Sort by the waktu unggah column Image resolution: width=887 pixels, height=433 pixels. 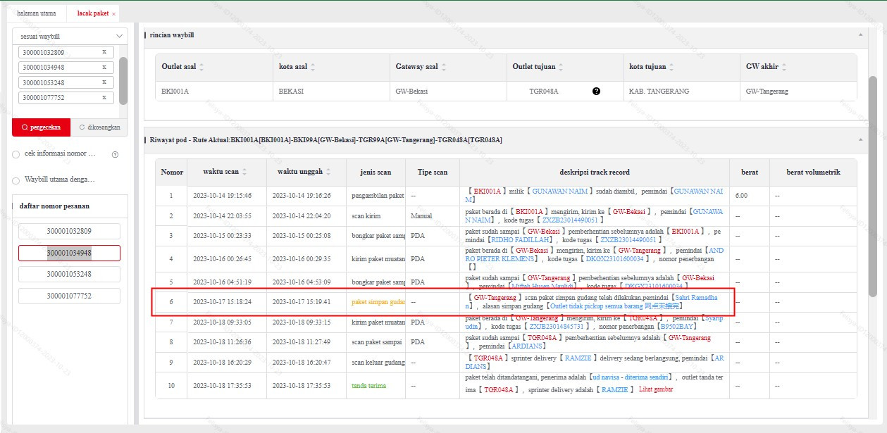(x=328, y=172)
